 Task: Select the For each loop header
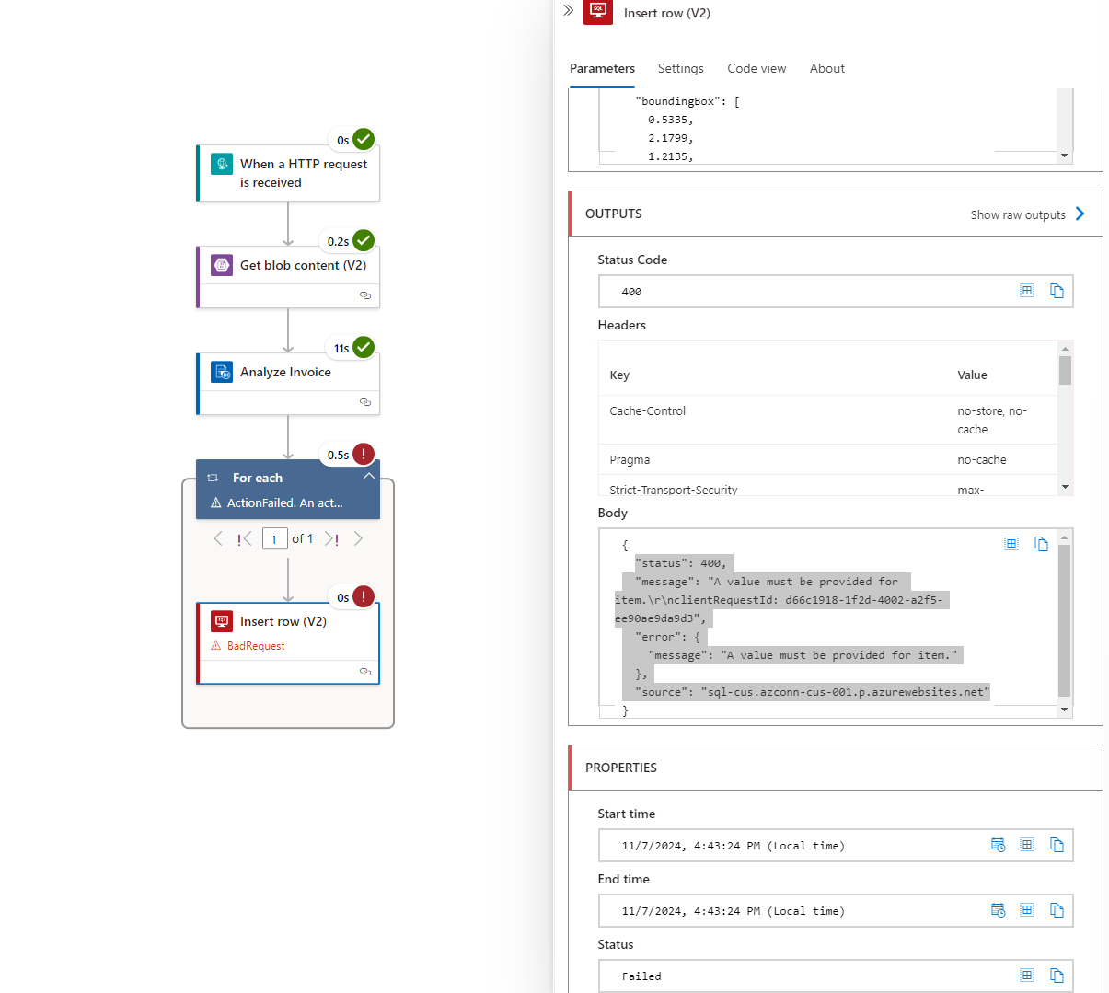tap(288, 490)
